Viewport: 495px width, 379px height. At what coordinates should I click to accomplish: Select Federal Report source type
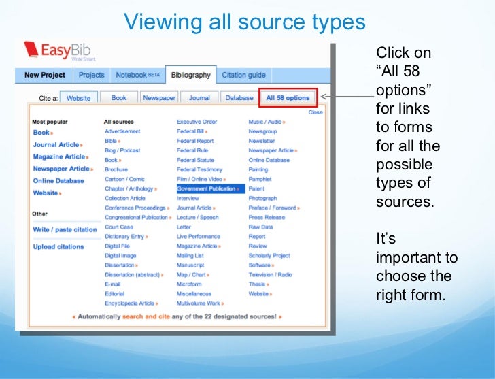(195, 141)
